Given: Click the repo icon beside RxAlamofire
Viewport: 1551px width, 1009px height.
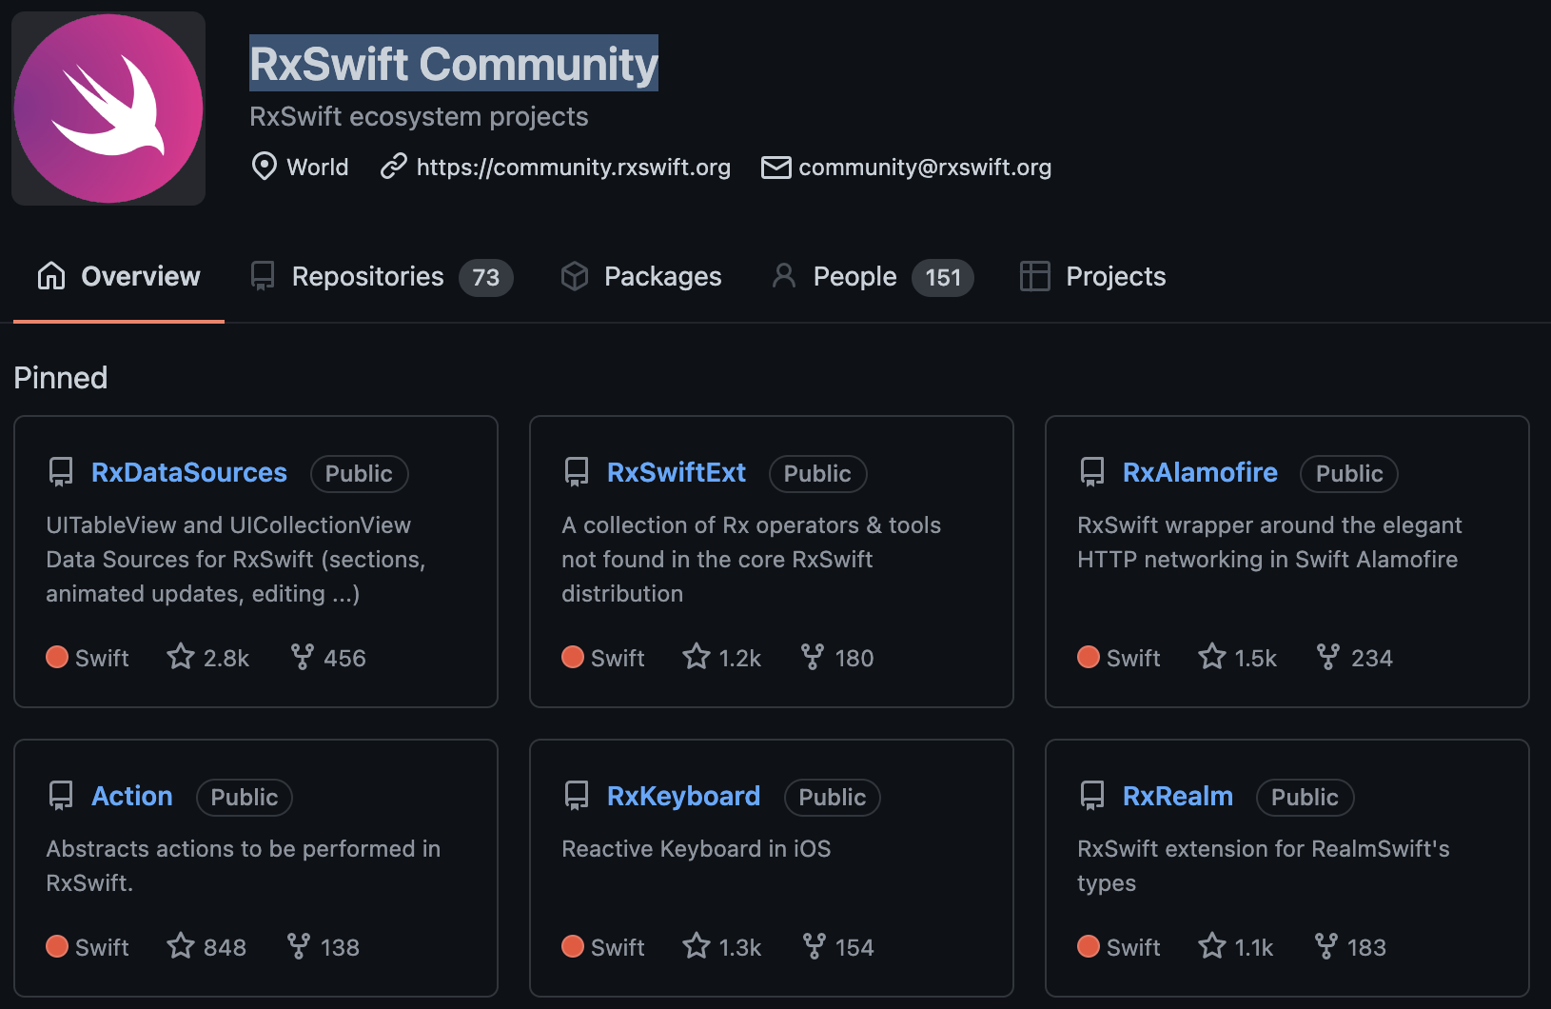Looking at the screenshot, I should click(x=1092, y=472).
